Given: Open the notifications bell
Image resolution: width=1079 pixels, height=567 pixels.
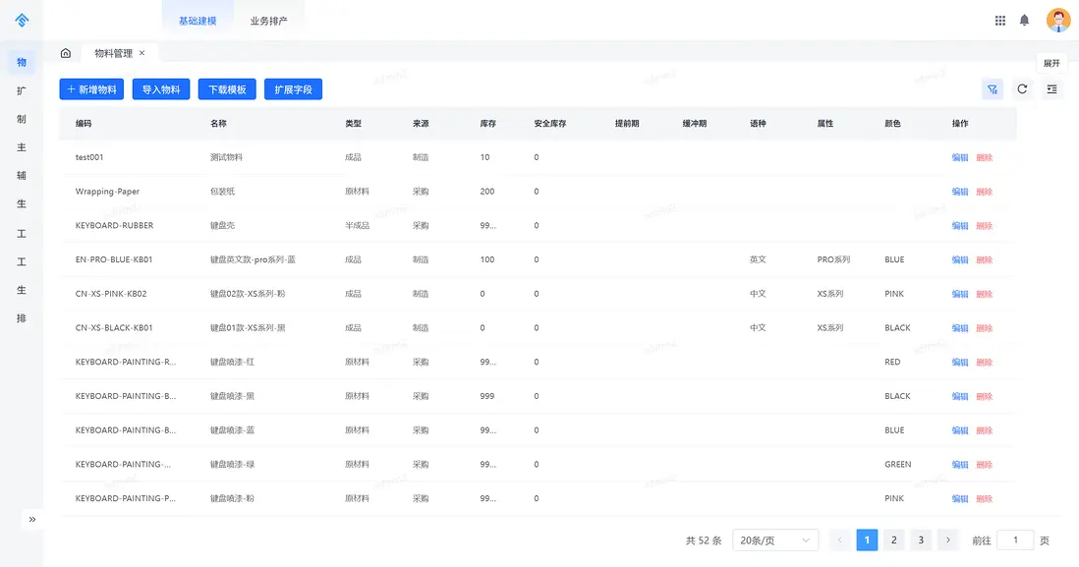Looking at the screenshot, I should pos(1024,20).
